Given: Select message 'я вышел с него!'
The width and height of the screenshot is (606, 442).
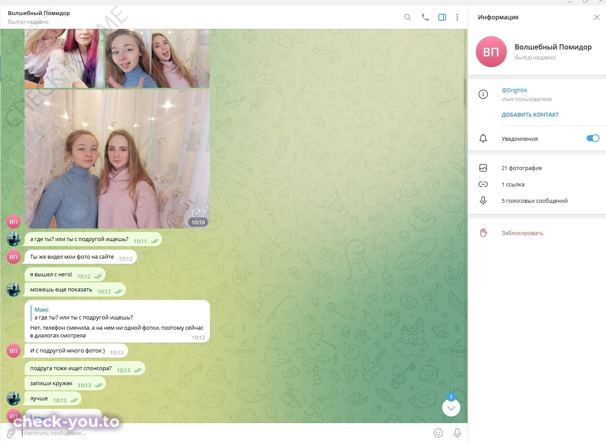Looking at the screenshot, I should [x=65, y=275].
